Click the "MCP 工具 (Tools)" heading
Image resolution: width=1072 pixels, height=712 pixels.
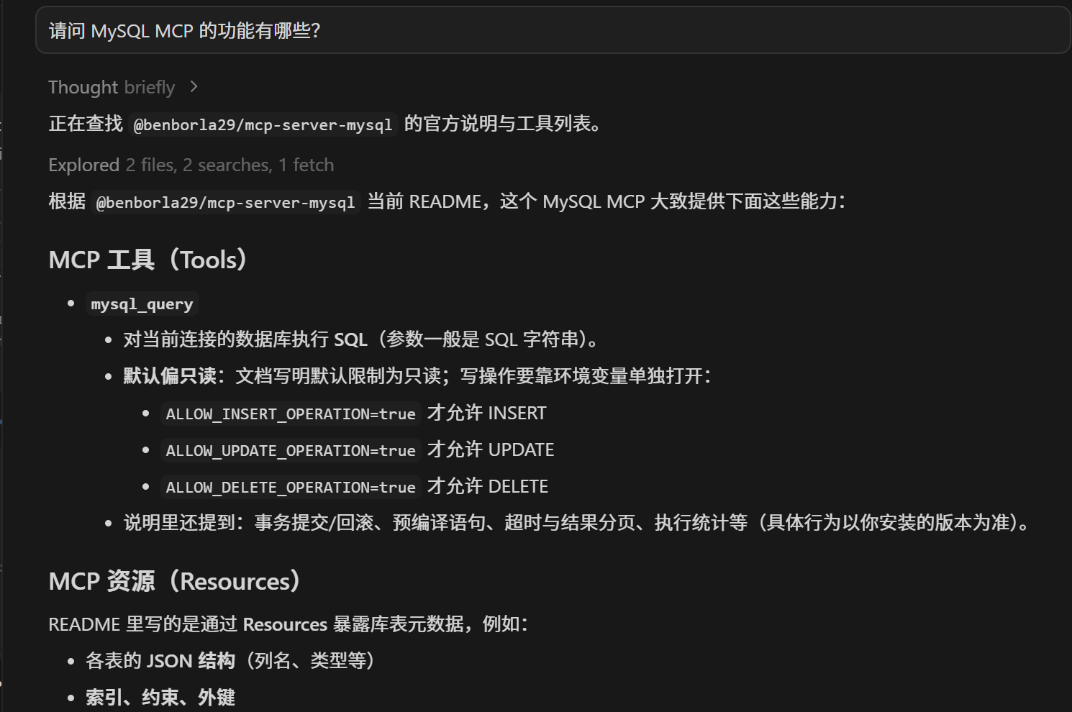148,260
